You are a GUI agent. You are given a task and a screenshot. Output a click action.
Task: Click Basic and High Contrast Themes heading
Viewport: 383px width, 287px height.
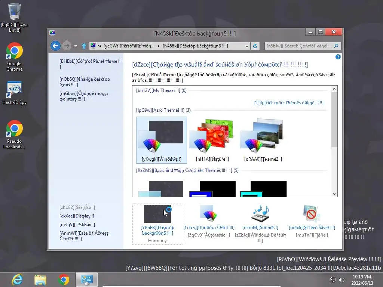click(x=187, y=170)
